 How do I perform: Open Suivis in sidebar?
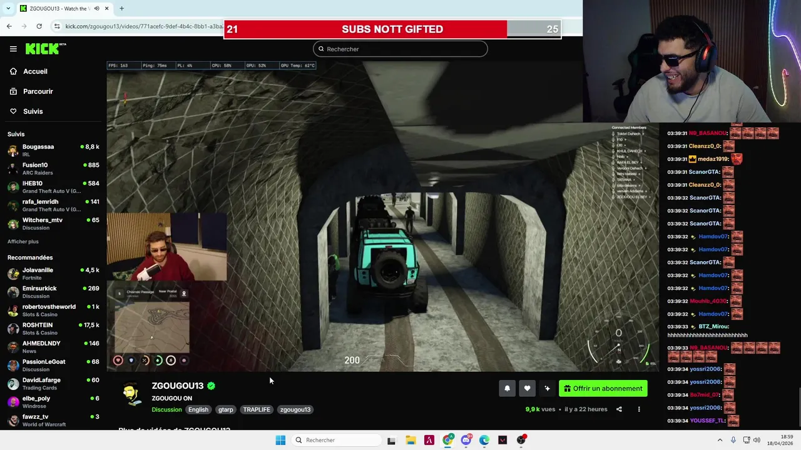click(x=33, y=111)
